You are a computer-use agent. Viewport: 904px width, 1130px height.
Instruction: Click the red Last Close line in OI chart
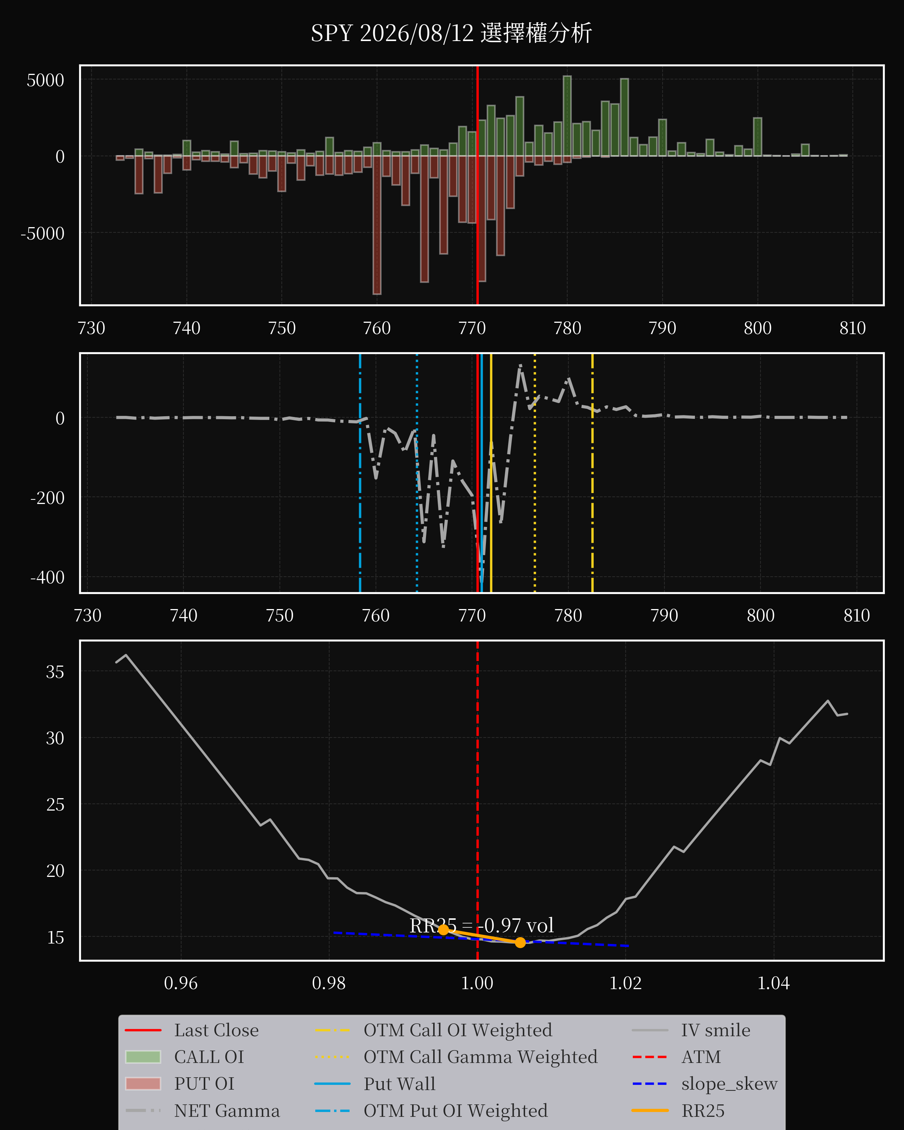pyautogui.click(x=477, y=185)
